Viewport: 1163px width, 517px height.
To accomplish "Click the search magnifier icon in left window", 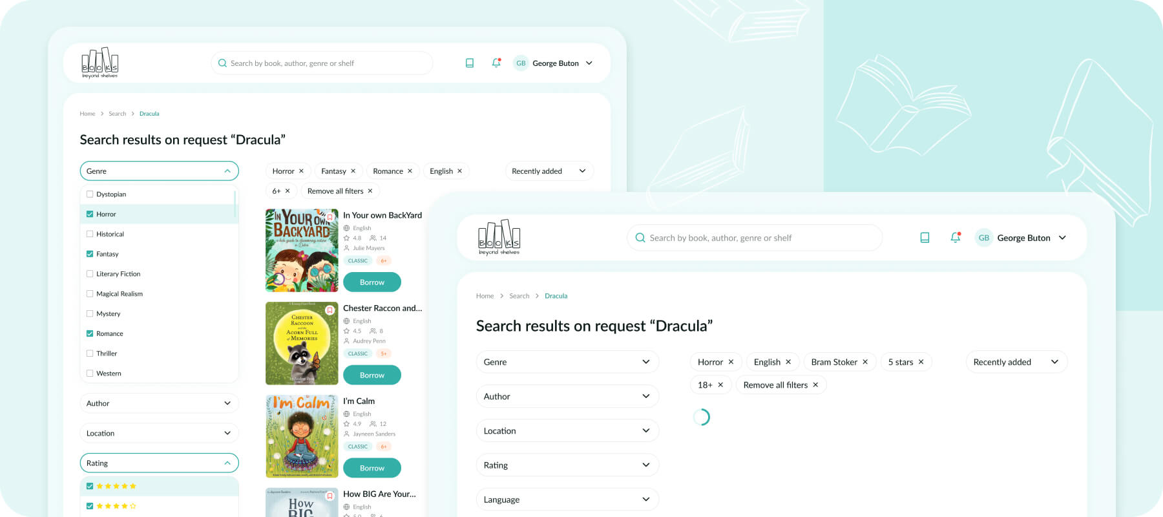I will click(222, 63).
